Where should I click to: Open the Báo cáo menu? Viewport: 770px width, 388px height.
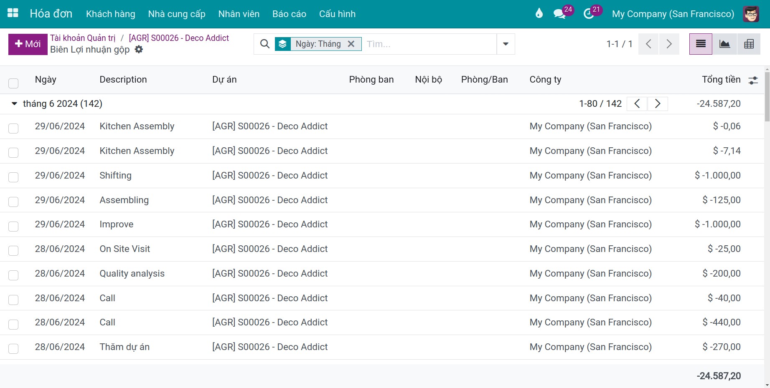[x=289, y=14]
